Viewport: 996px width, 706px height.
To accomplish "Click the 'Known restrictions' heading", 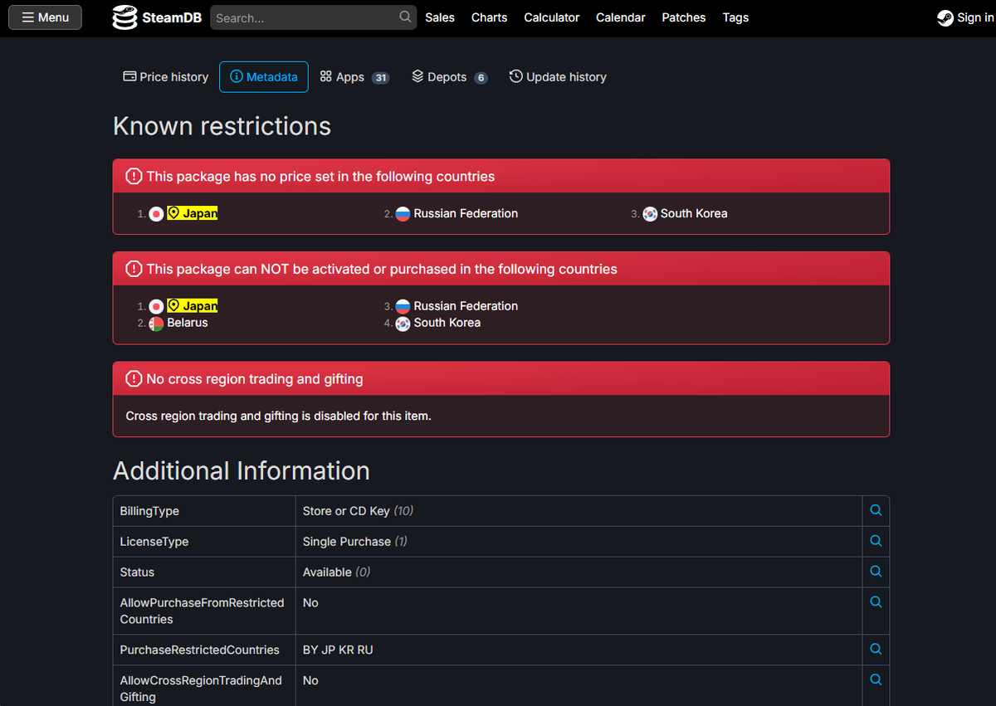I will click(x=222, y=126).
